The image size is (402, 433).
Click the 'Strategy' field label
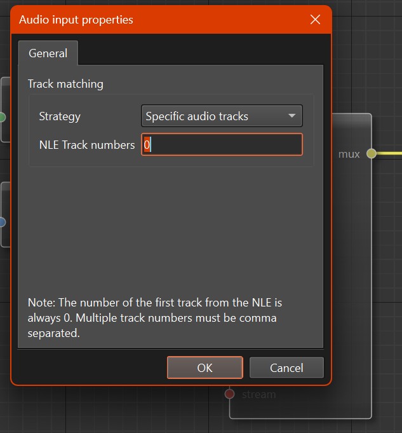tap(60, 116)
